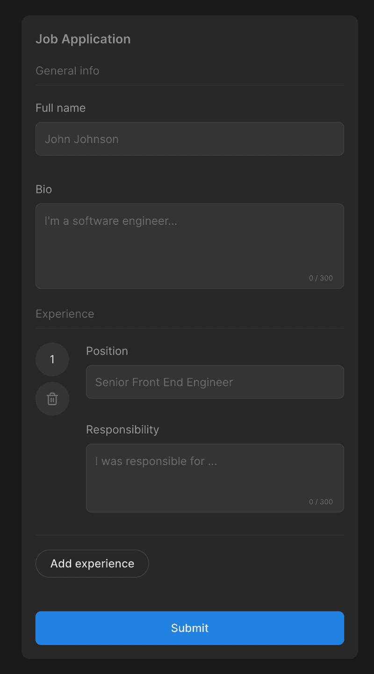Click the 0 / 300 counter in Bio
374x674 pixels.
click(321, 278)
